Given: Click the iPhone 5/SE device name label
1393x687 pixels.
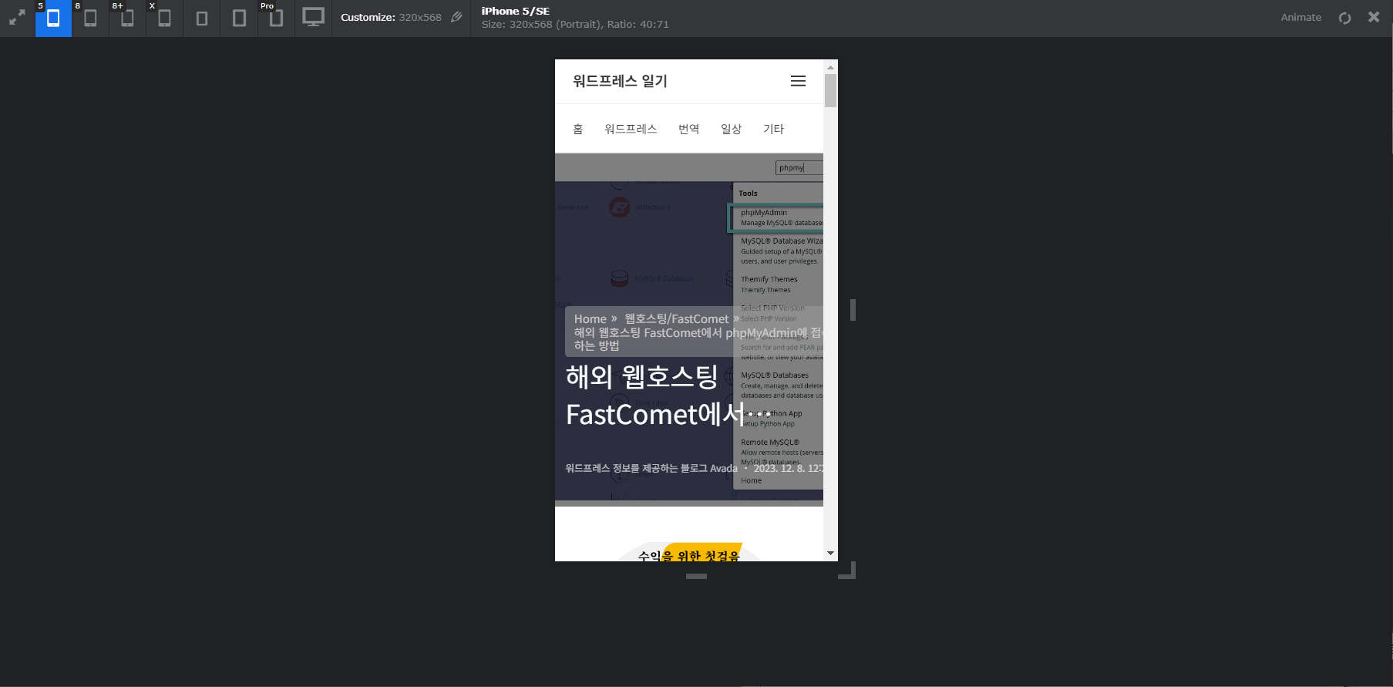Looking at the screenshot, I should (x=516, y=11).
